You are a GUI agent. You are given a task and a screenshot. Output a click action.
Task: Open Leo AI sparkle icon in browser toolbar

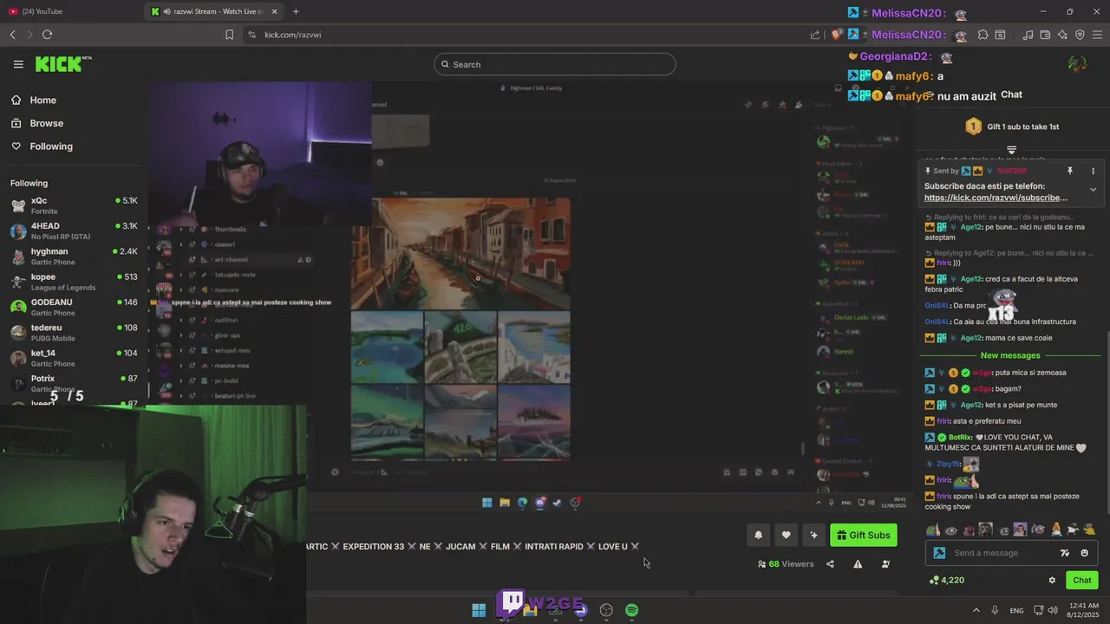coord(1062,35)
